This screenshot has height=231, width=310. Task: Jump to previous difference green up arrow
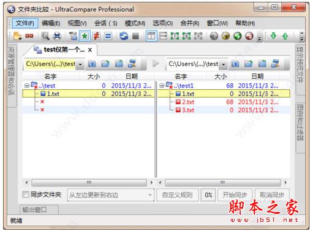(x=285, y=36)
